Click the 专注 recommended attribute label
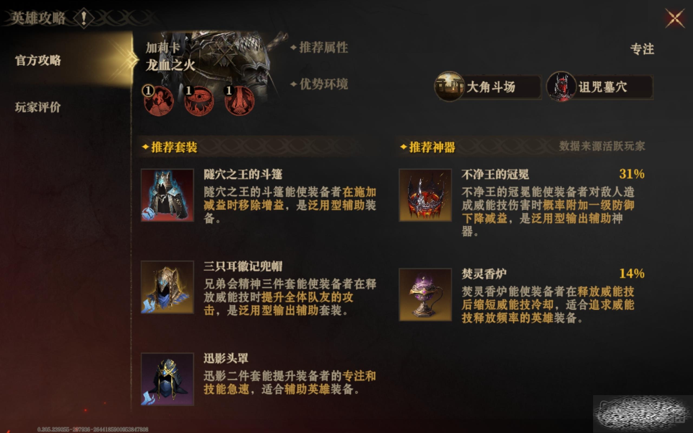 pos(642,49)
